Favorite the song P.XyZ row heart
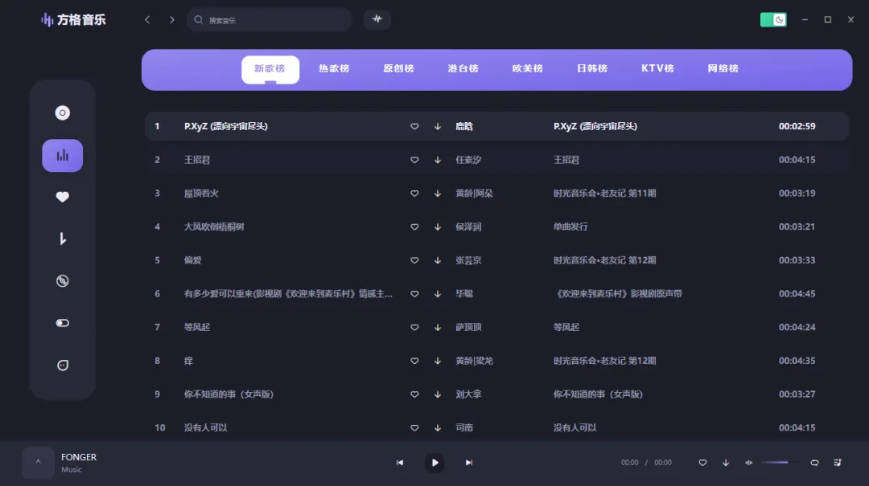This screenshot has width=869, height=486. 414,126
